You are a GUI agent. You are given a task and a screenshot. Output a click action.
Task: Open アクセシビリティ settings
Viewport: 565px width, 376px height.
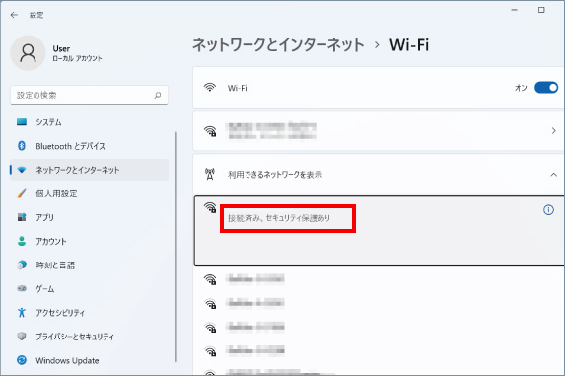coord(89,313)
